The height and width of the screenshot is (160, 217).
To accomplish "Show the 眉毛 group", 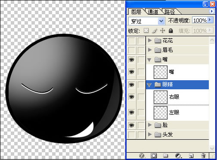I will [131, 50].
